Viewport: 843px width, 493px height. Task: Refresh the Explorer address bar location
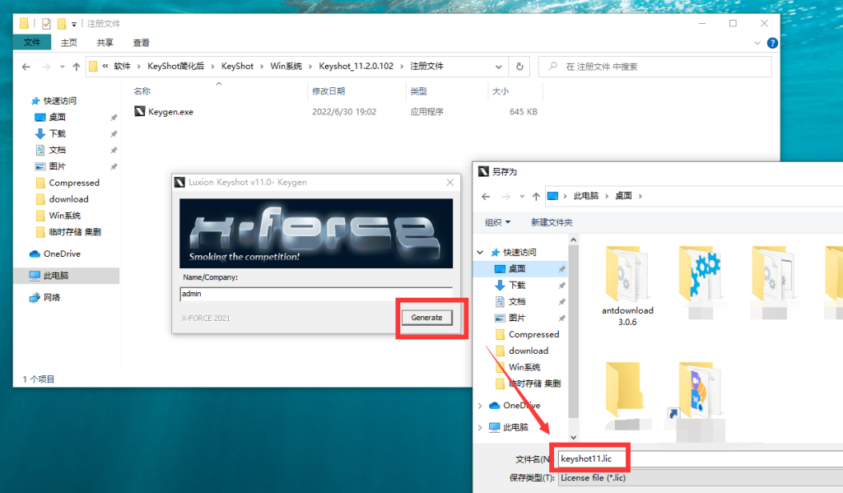pos(519,67)
